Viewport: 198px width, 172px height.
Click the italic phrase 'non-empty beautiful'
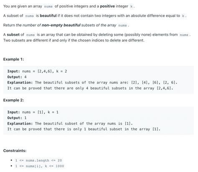(x=61, y=25)
